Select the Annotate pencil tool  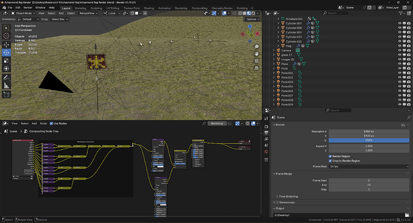tap(7, 78)
